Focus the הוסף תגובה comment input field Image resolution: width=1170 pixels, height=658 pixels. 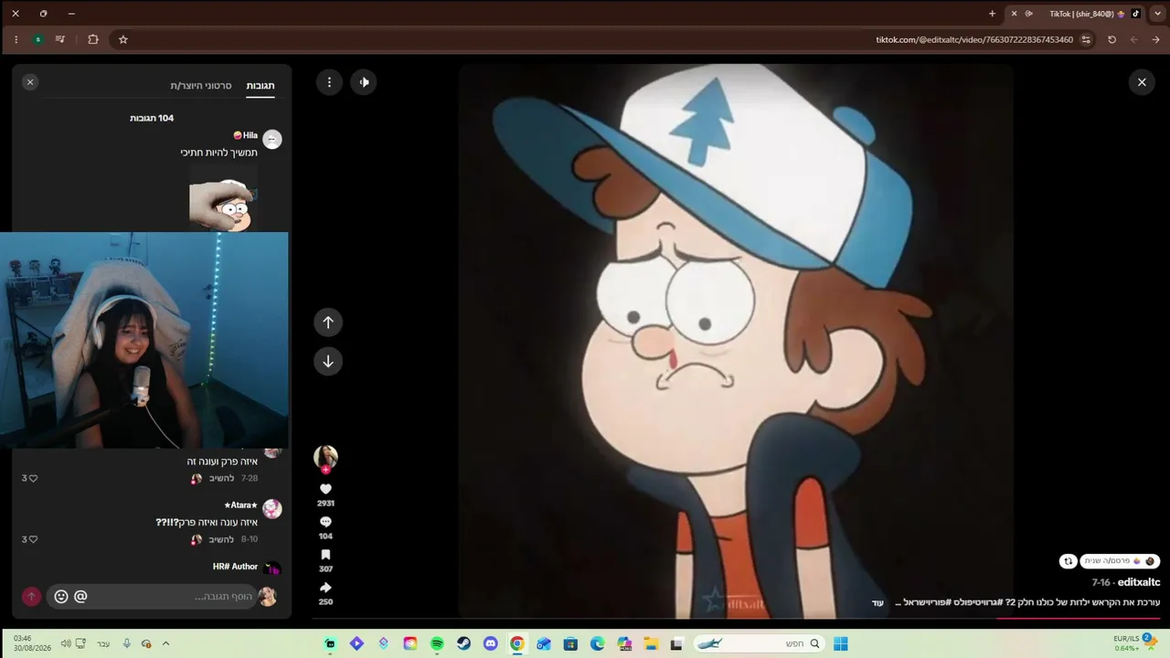click(x=152, y=597)
